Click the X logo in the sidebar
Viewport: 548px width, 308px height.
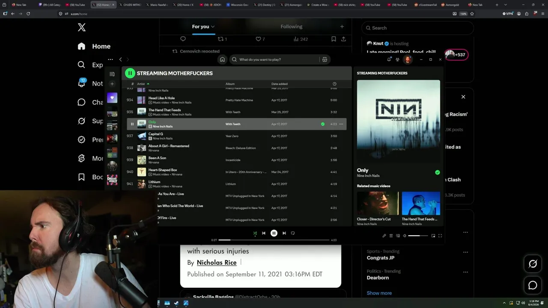(82, 27)
